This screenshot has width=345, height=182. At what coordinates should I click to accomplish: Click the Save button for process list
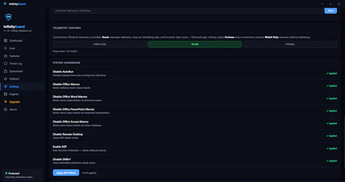click(x=330, y=10)
